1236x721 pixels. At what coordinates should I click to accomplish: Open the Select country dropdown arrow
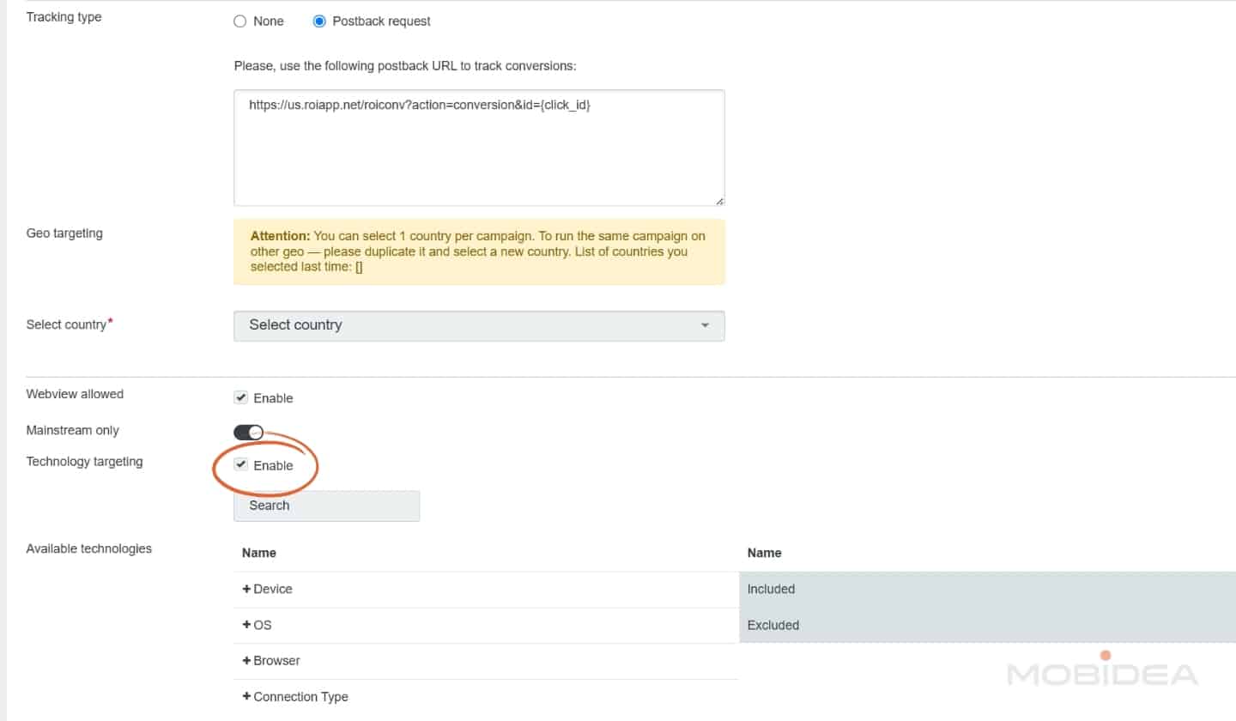point(705,326)
